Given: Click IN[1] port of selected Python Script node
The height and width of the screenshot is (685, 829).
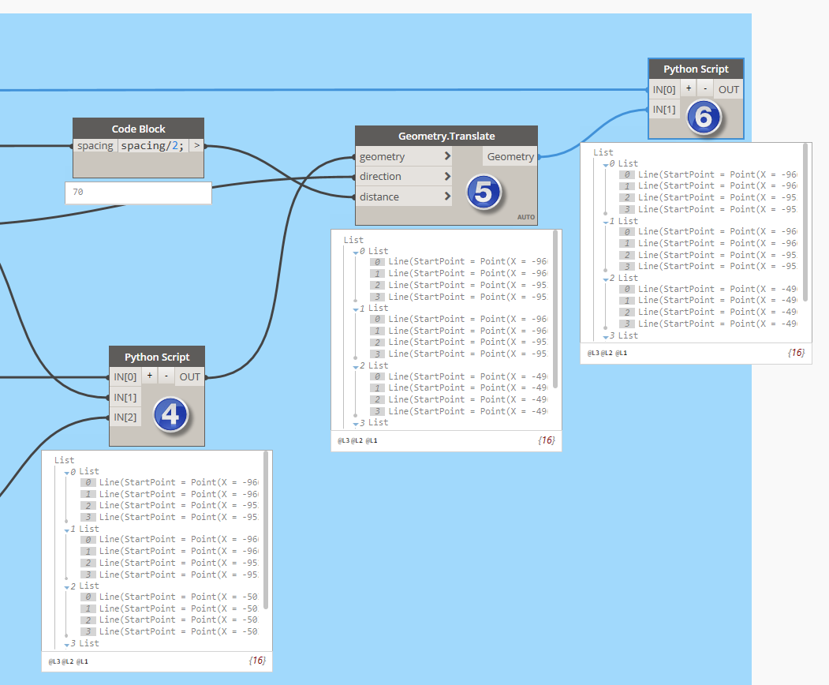Looking at the screenshot, I should coord(664,110).
